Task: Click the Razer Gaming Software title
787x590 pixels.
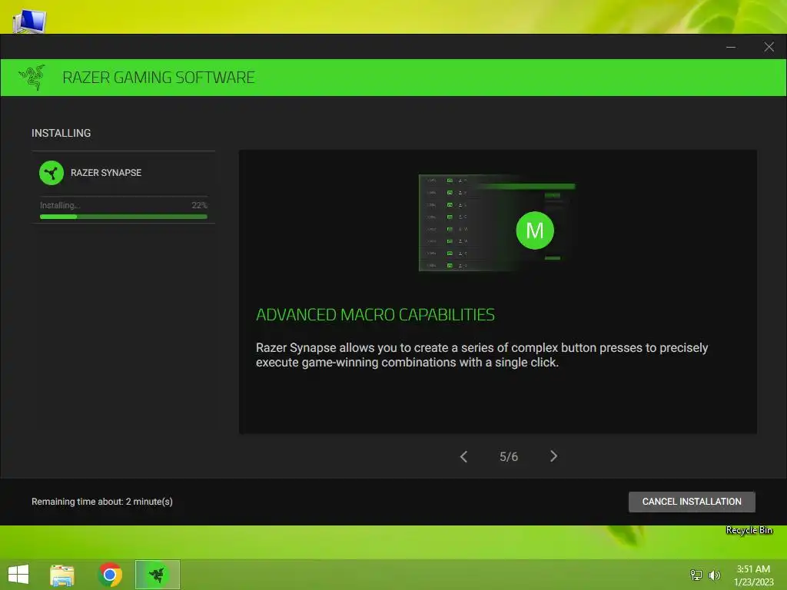Action: click(158, 78)
